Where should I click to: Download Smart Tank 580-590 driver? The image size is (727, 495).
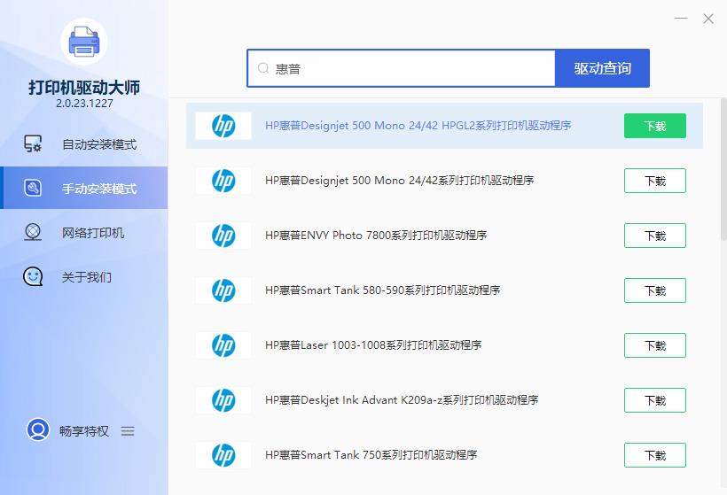point(655,290)
